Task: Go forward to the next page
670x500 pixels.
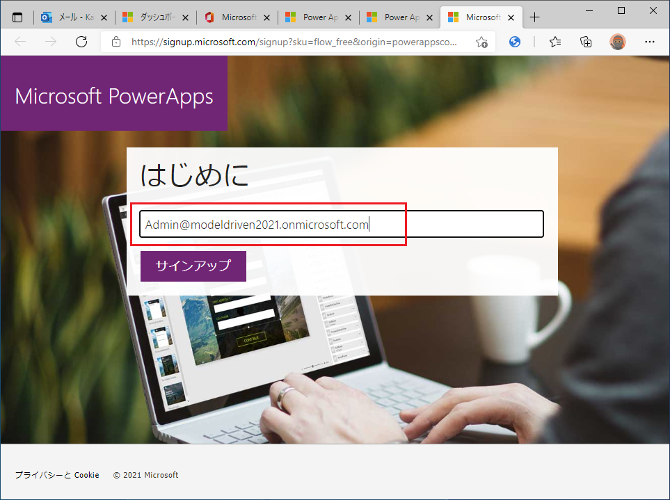Action: (50, 42)
